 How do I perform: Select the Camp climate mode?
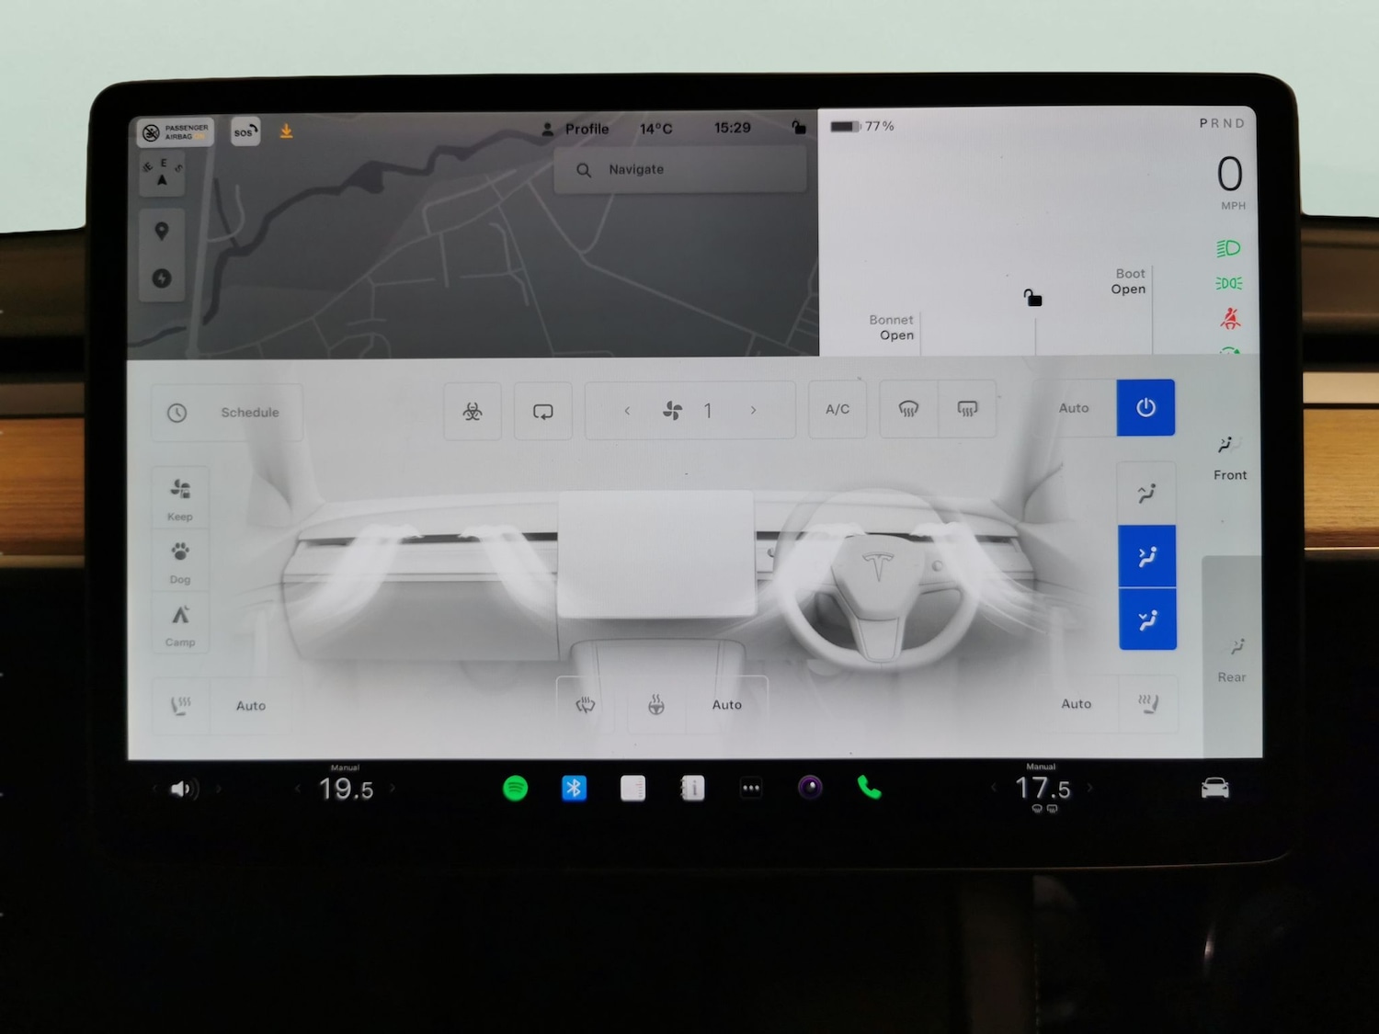tap(180, 623)
